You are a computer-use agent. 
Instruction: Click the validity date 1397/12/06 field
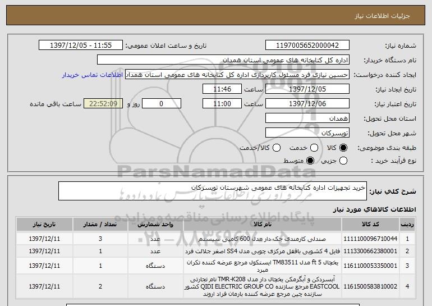(306, 104)
